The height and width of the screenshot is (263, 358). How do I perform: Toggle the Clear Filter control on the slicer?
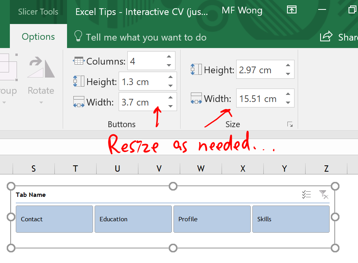(323, 194)
